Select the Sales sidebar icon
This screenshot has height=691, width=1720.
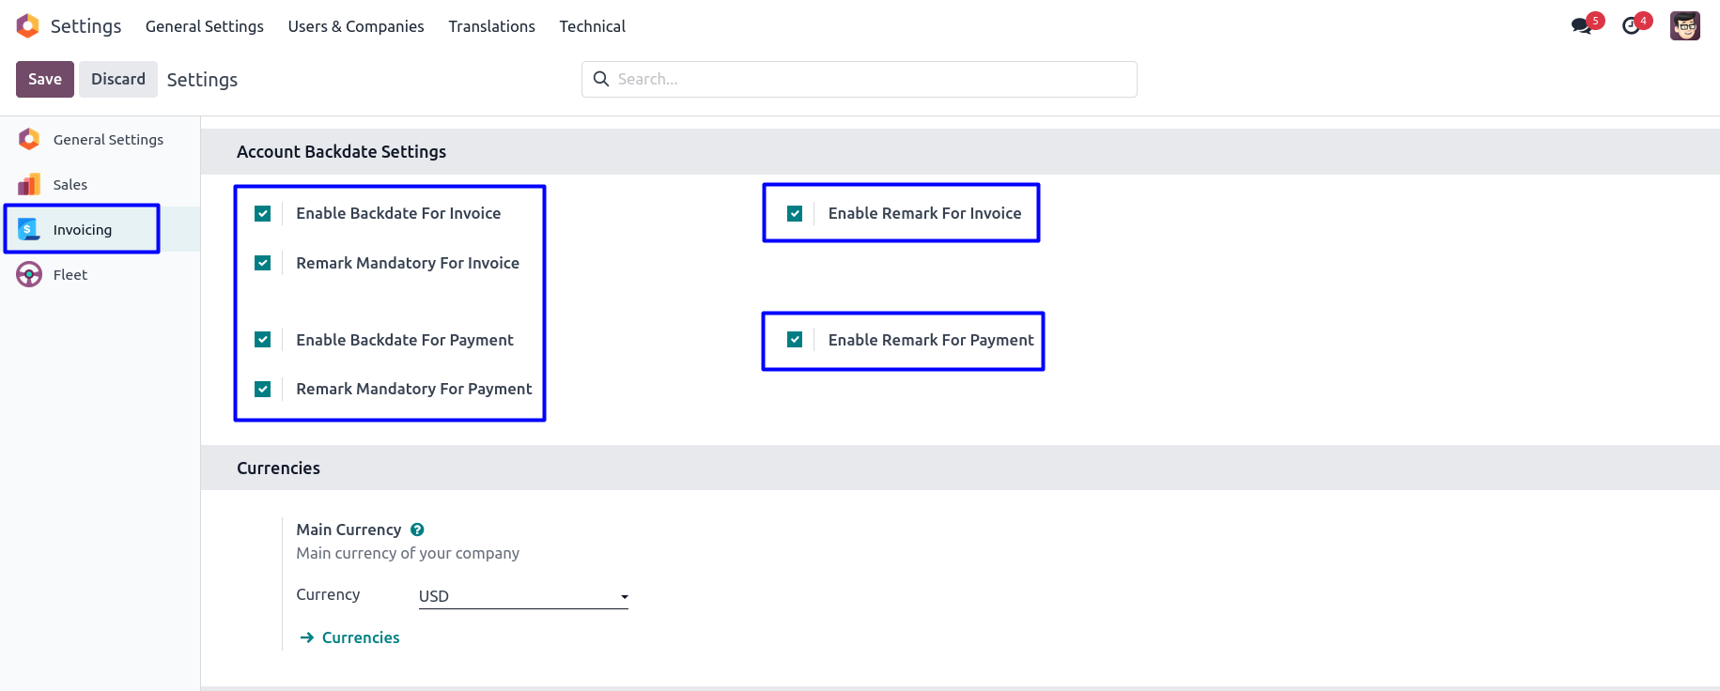pyautogui.click(x=29, y=184)
